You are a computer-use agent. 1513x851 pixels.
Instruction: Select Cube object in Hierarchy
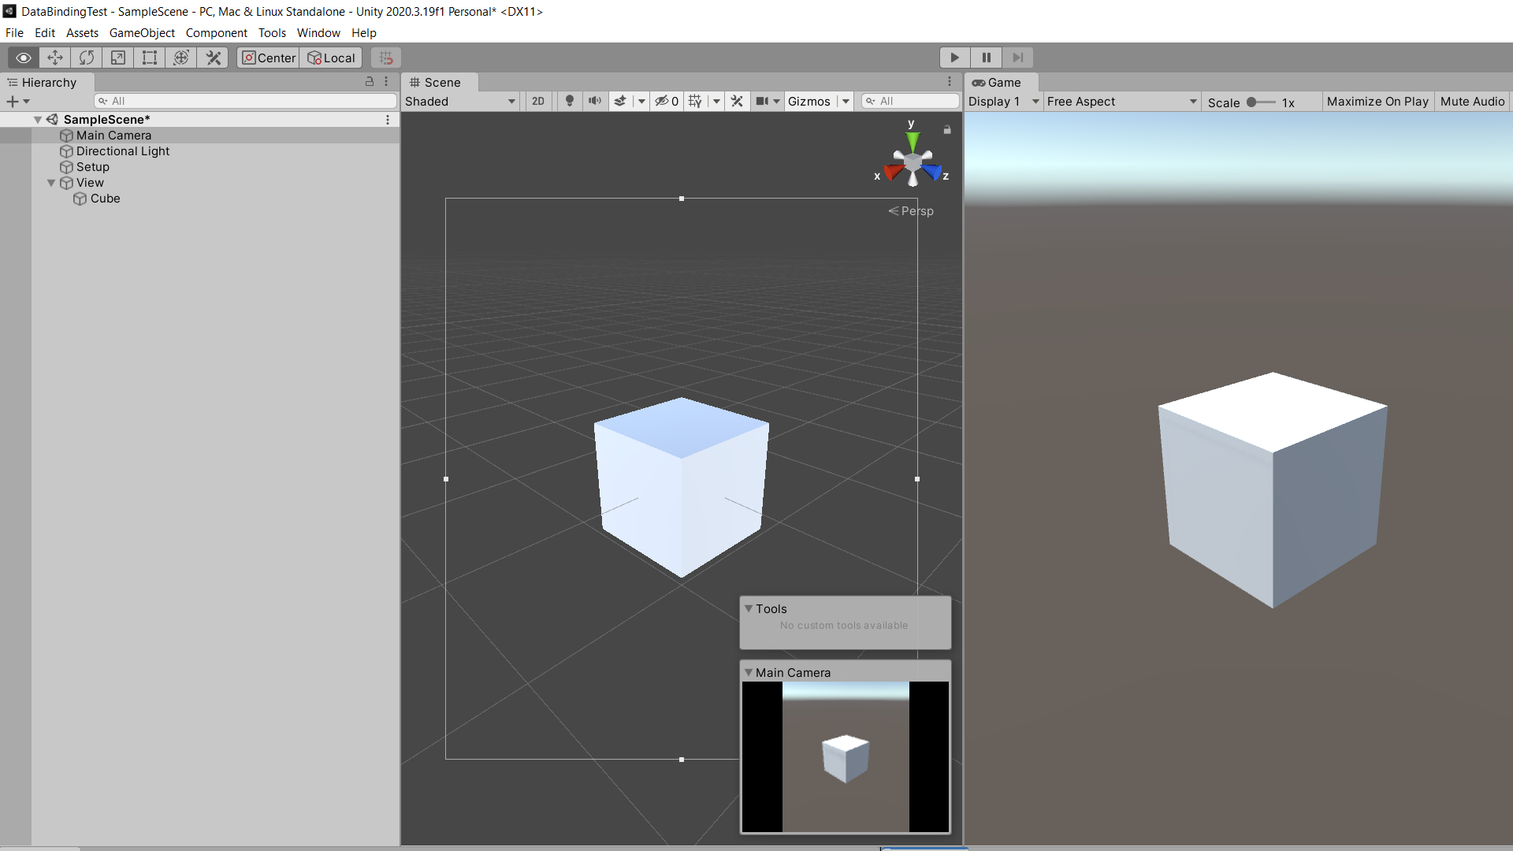point(105,199)
